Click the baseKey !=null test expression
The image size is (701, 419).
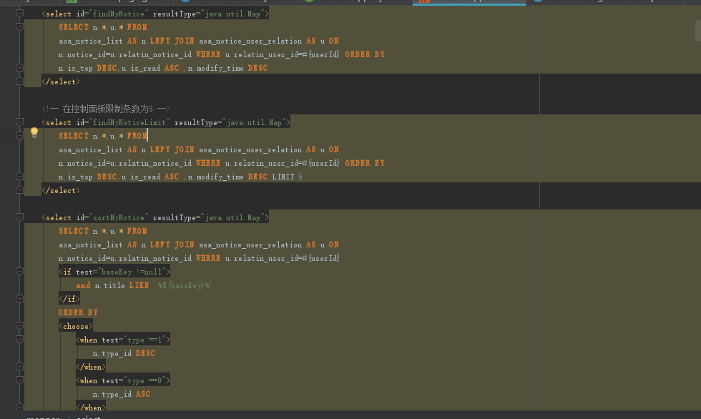[132, 272]
